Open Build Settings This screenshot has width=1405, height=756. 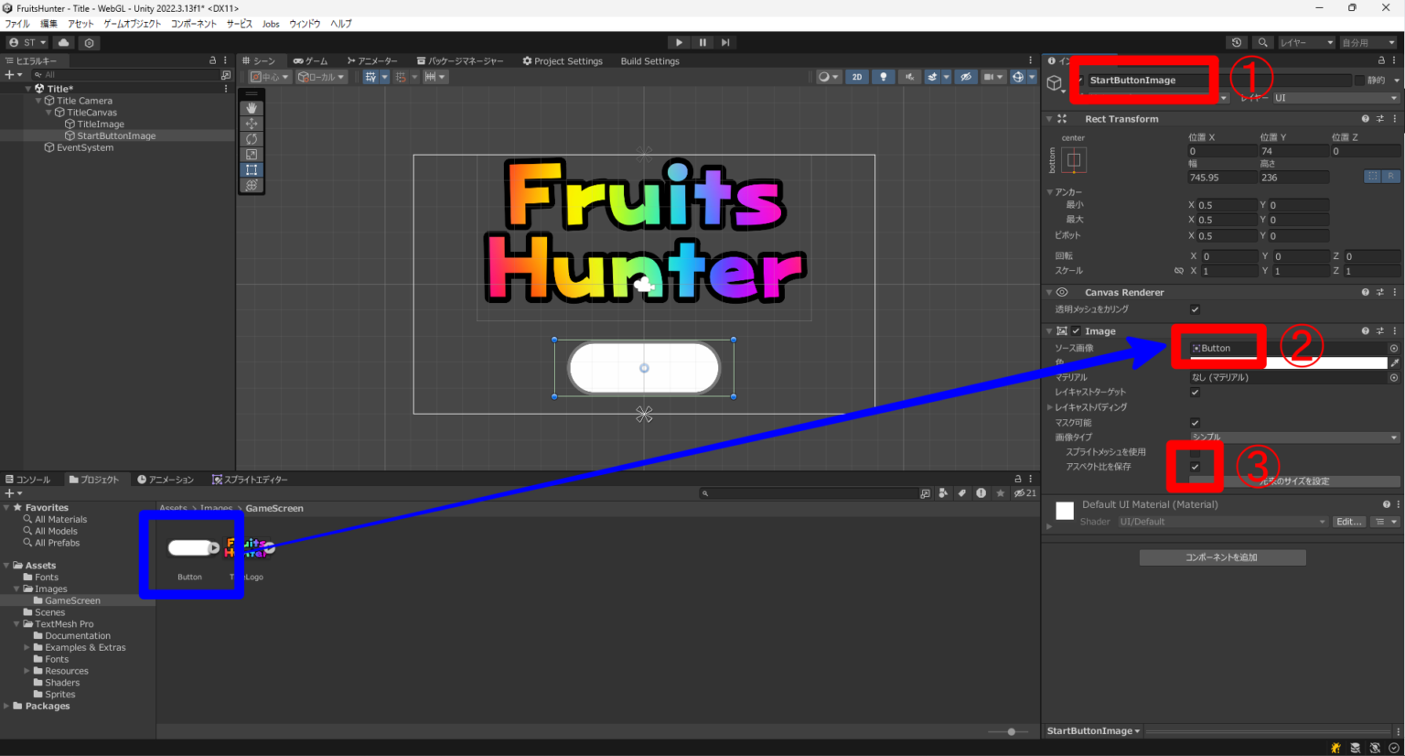(x=650, y=61)
